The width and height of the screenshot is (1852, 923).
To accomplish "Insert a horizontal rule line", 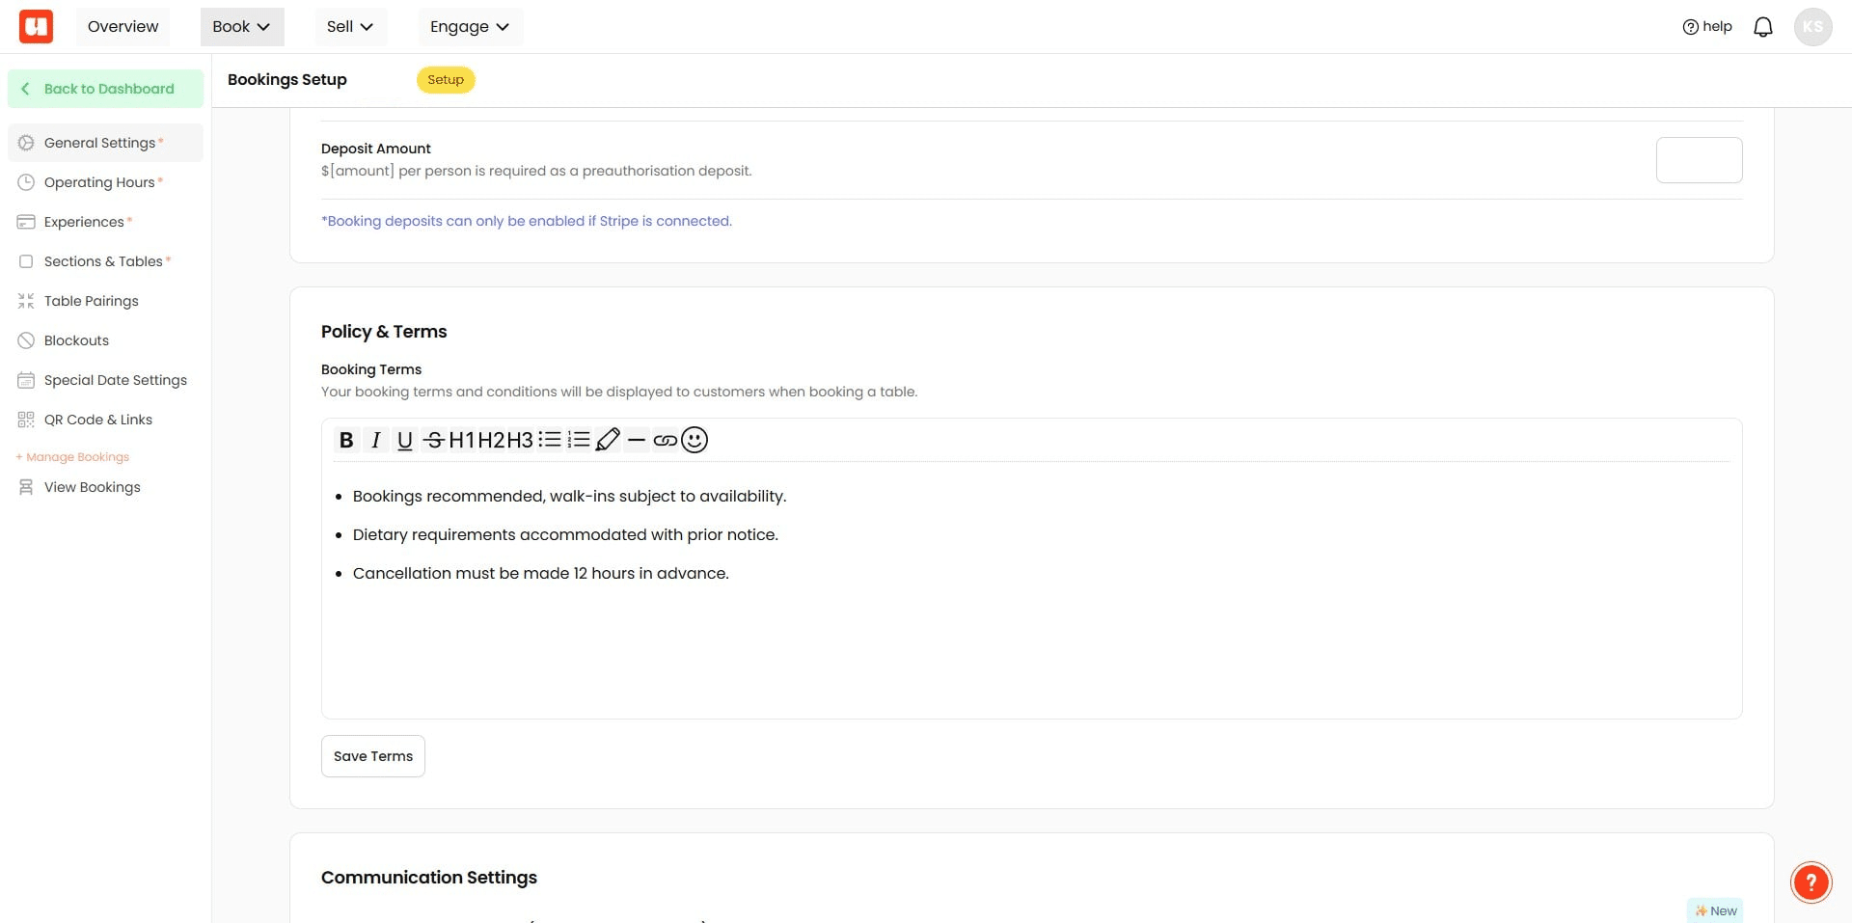I will click(637, 440).
